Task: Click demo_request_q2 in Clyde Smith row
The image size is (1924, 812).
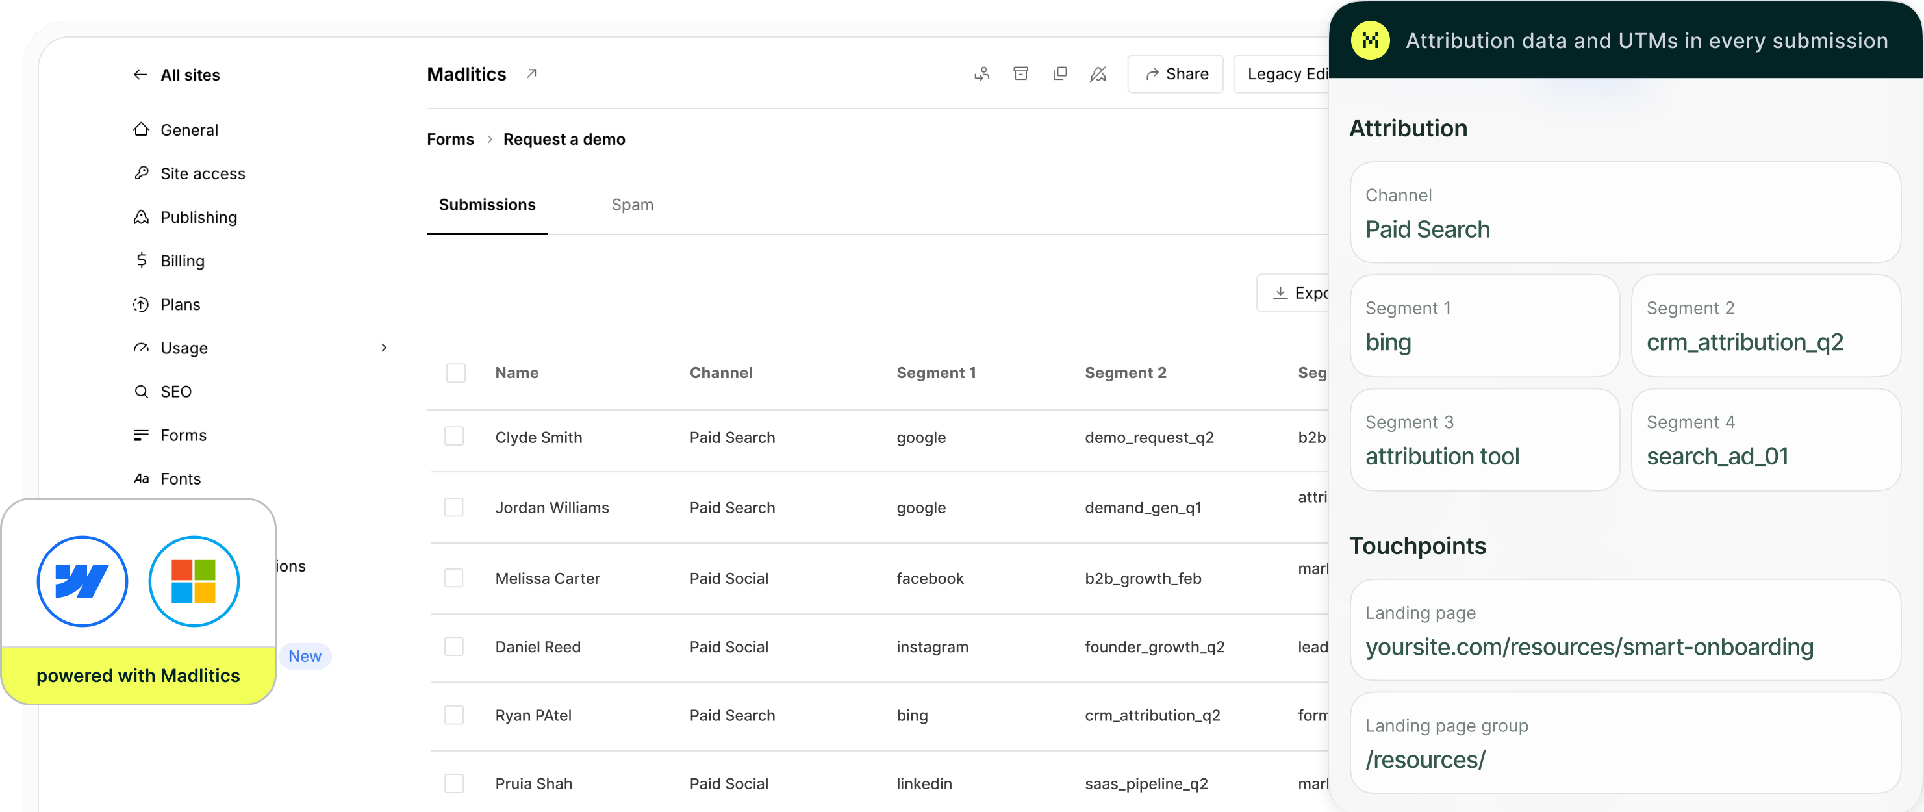Action: pos(1148,437)
